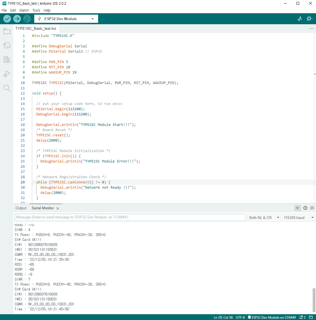Click the M1Serial.begin(115200); line
Screen dimensions: 316x320
[60, 109]
